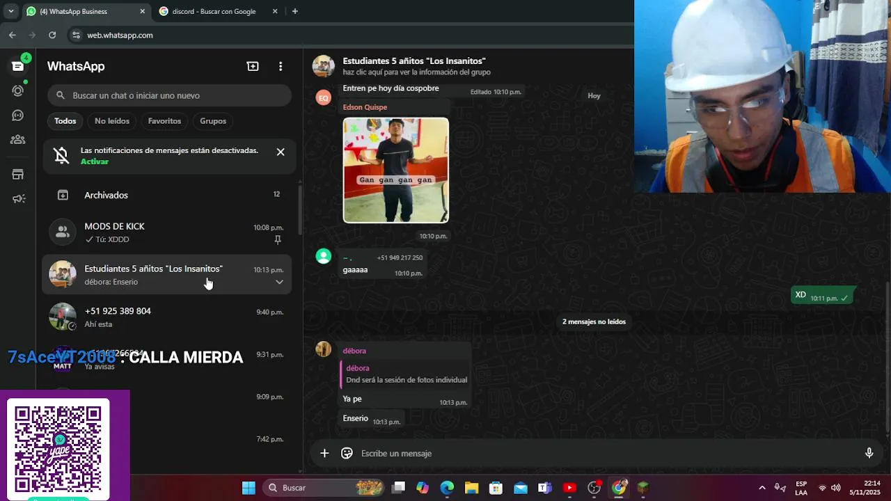Click the green avatar beside gaaaaa message
This screenshot has height=501, width=891.
(x=324, y=256)
